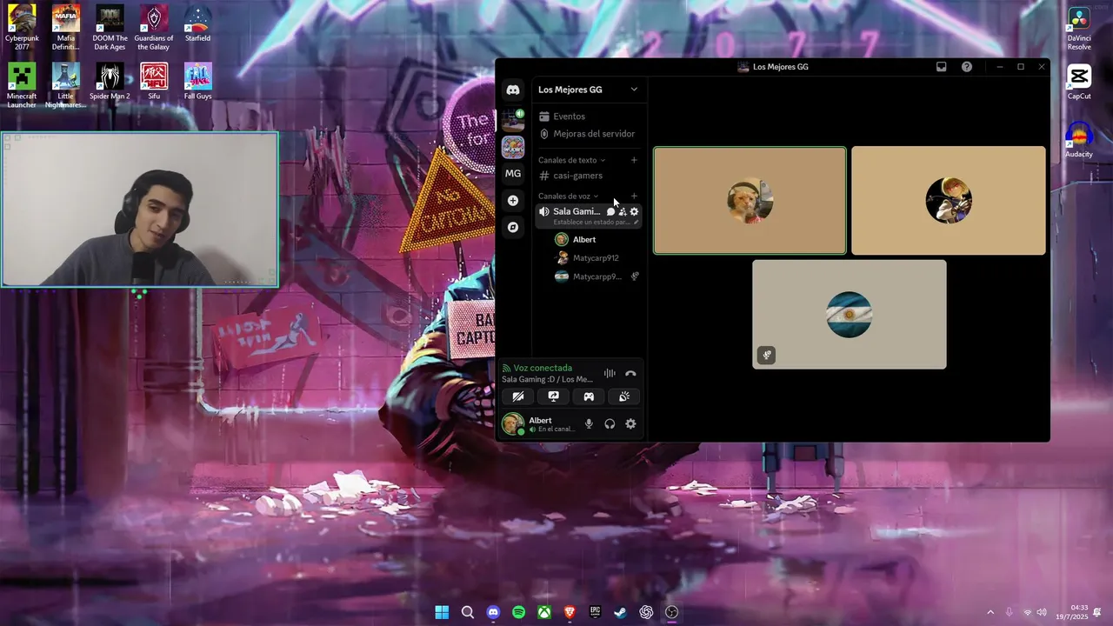Start an activity with game controller button
This screenshot has width=1113, height=626.
[x=589, y=396]
